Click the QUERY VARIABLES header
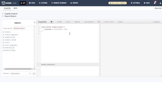162x91 pixels. 48,65
